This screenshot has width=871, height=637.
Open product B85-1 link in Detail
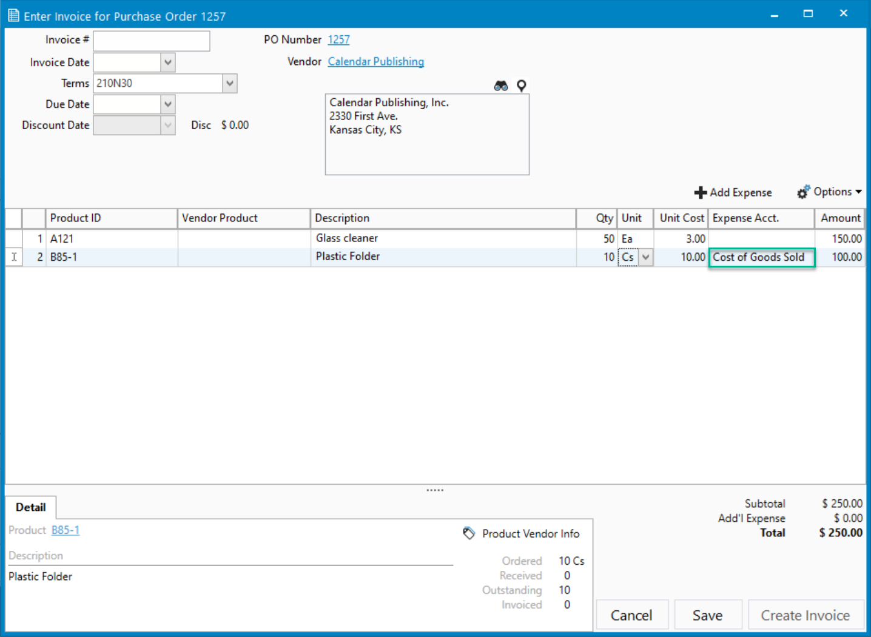tap(65, 530)
